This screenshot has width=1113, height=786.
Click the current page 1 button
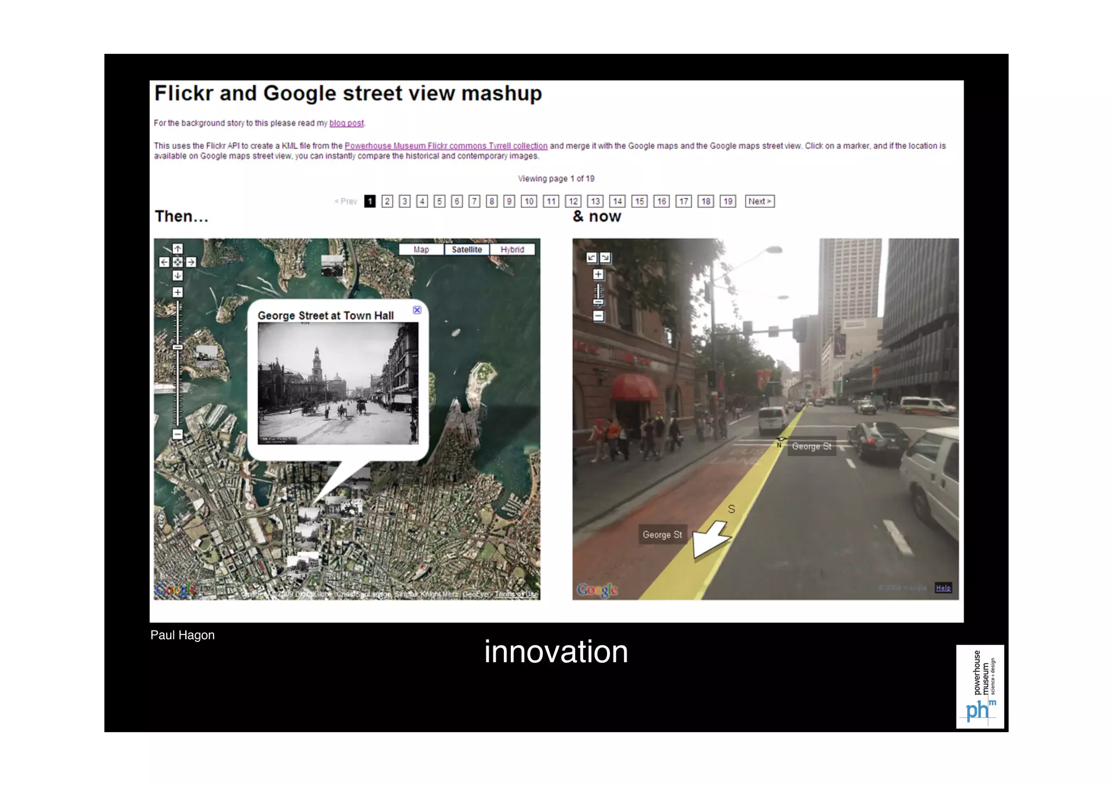pos(370,202)
